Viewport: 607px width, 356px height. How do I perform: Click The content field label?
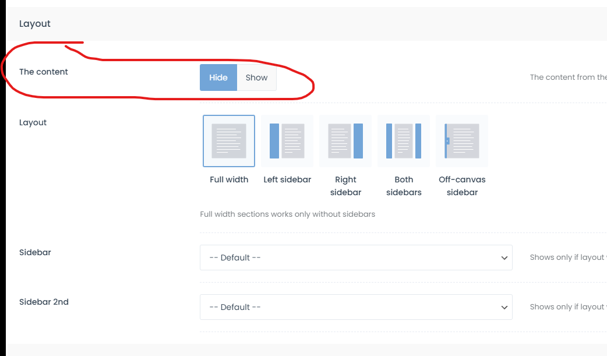click(44, 72)
